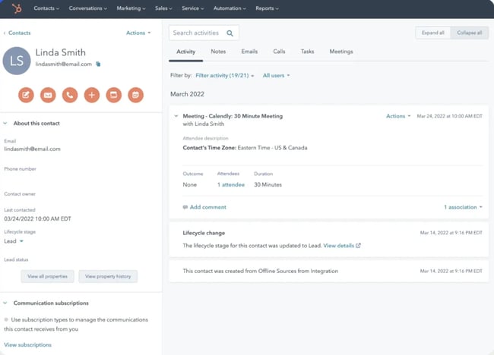
Task: Open the Lifecycle stage Lead dropdown
Action: (14, 241)
